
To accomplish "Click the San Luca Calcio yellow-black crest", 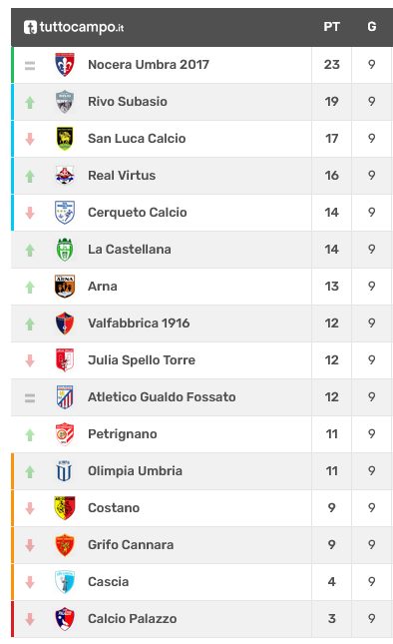I will tap(65, 139).
